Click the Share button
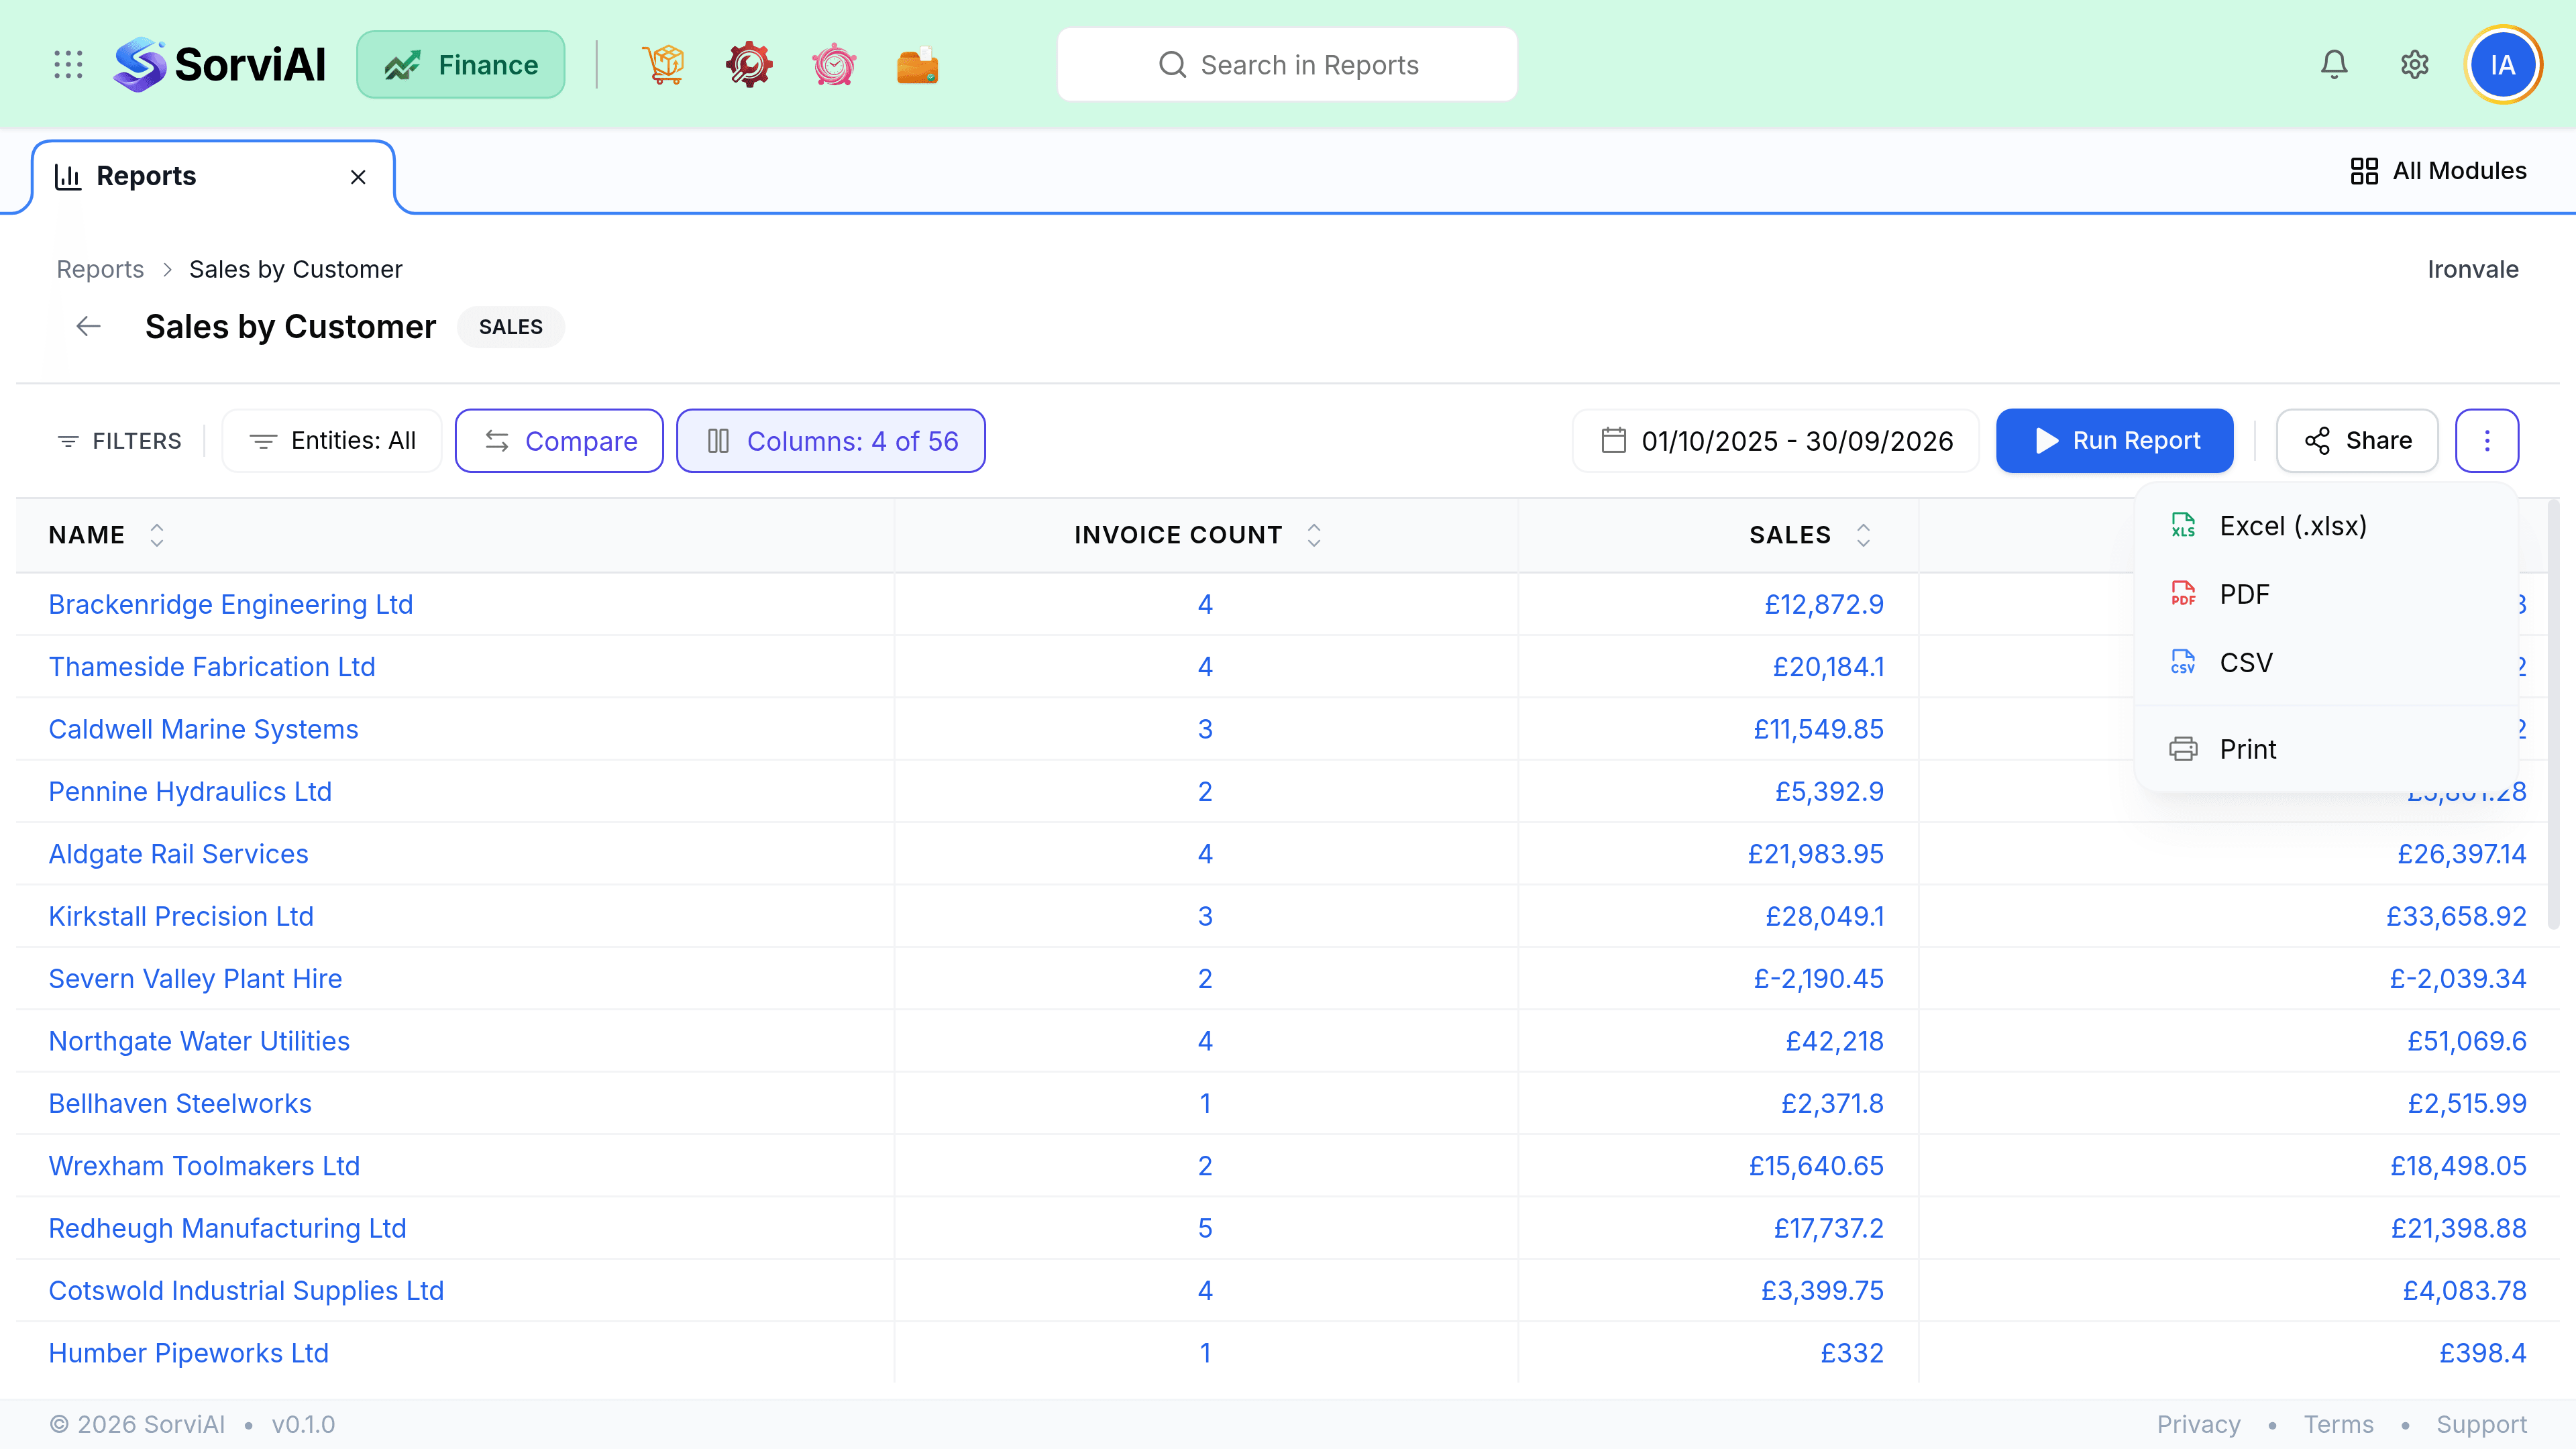The width and height of the screenshot is (2576, 1449). click(2358, 441)
